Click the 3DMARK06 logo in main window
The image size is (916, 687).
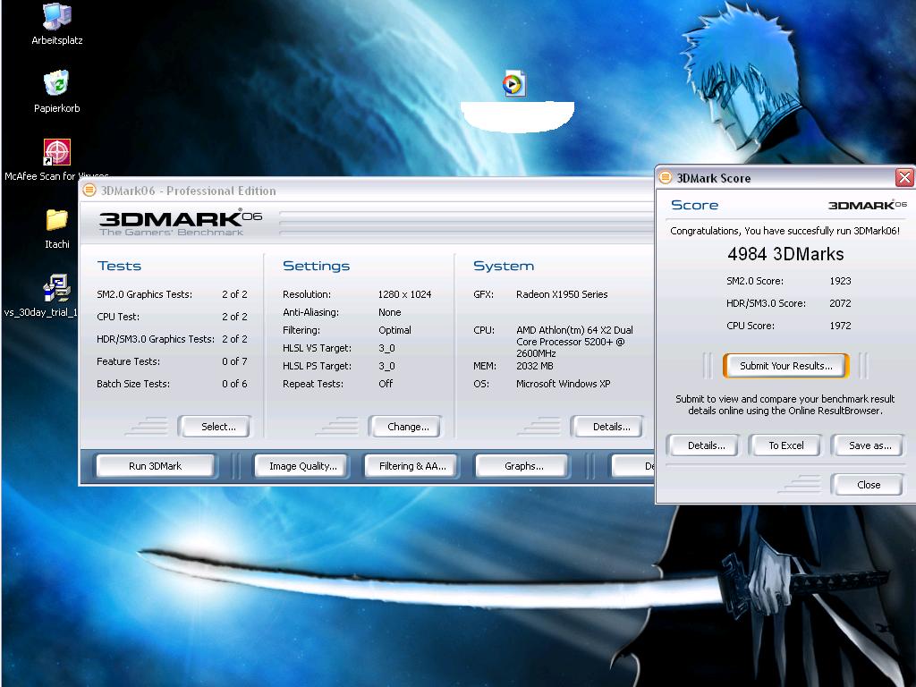tap(180, 222)
